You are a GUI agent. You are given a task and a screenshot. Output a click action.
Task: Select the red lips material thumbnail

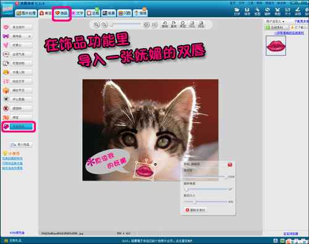click(276, 46)
